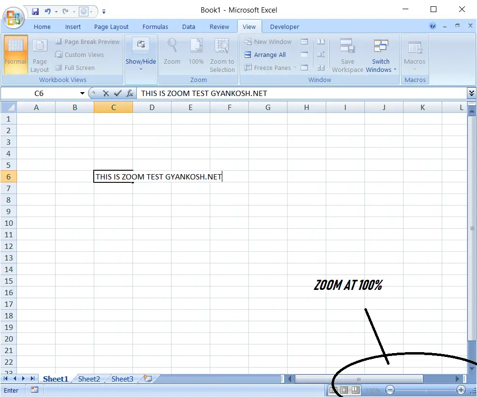Click the Hide window icon
The image size is (477, 397).
[304, 55]
